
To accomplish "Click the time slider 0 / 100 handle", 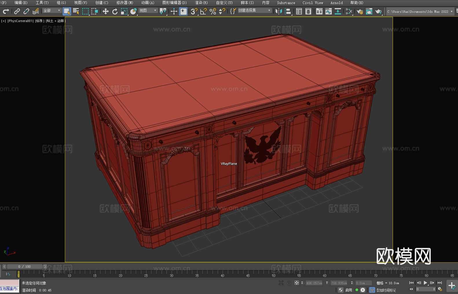I will [25, 267].
